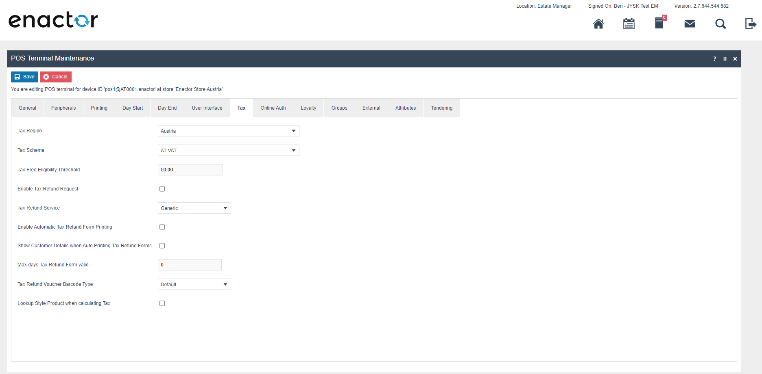Click the pause icon in title bar

(725, 59)
